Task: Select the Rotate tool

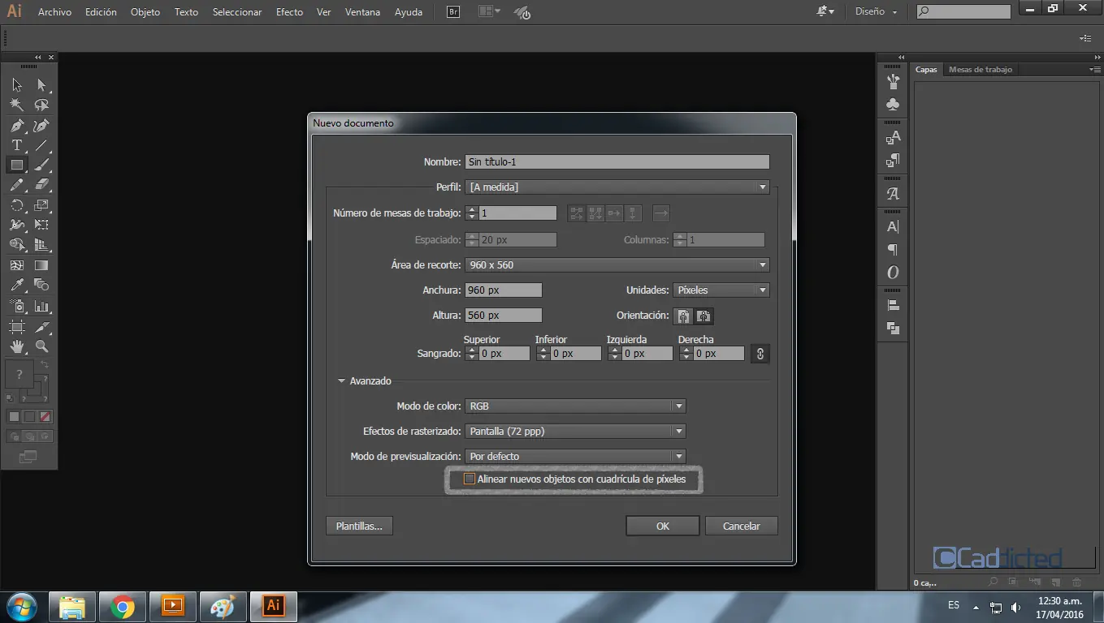Action: pos(17,205)
